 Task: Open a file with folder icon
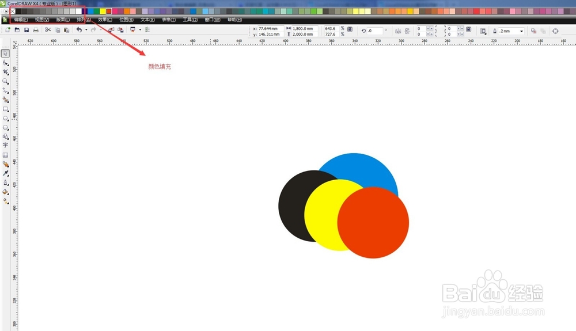pyautogui.click(x=17, y=30)
